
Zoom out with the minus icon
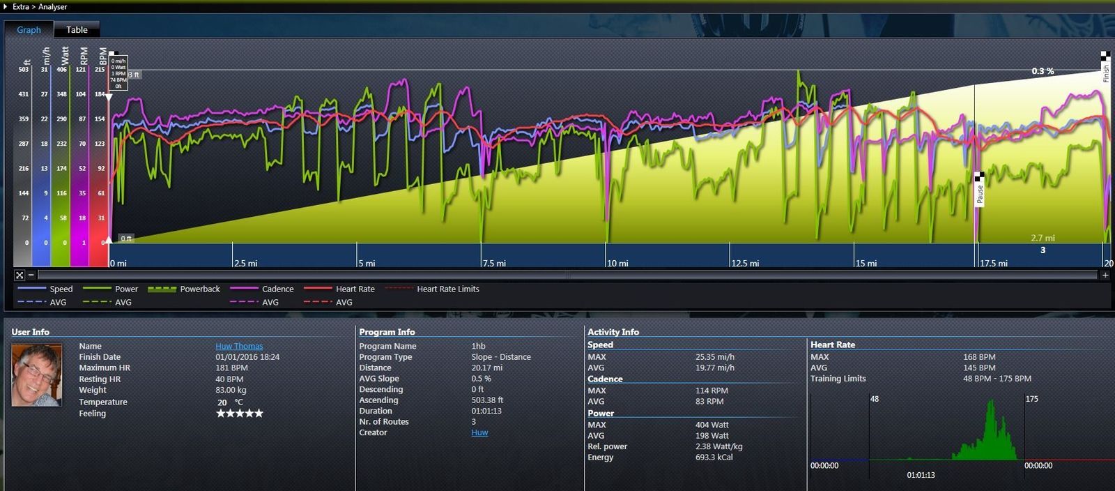31,275
